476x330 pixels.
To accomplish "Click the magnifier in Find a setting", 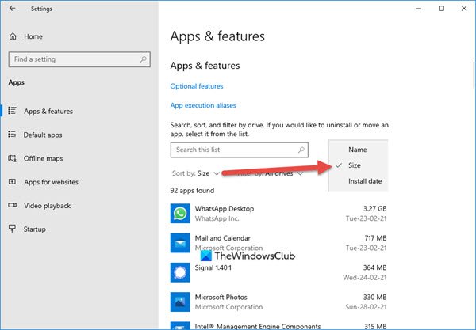I will [144, 59].
